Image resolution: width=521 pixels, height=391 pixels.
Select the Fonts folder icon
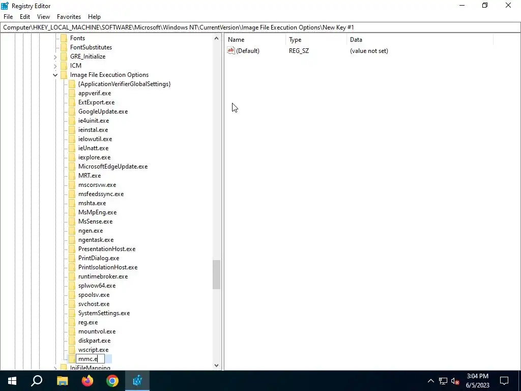coord(64,38)
